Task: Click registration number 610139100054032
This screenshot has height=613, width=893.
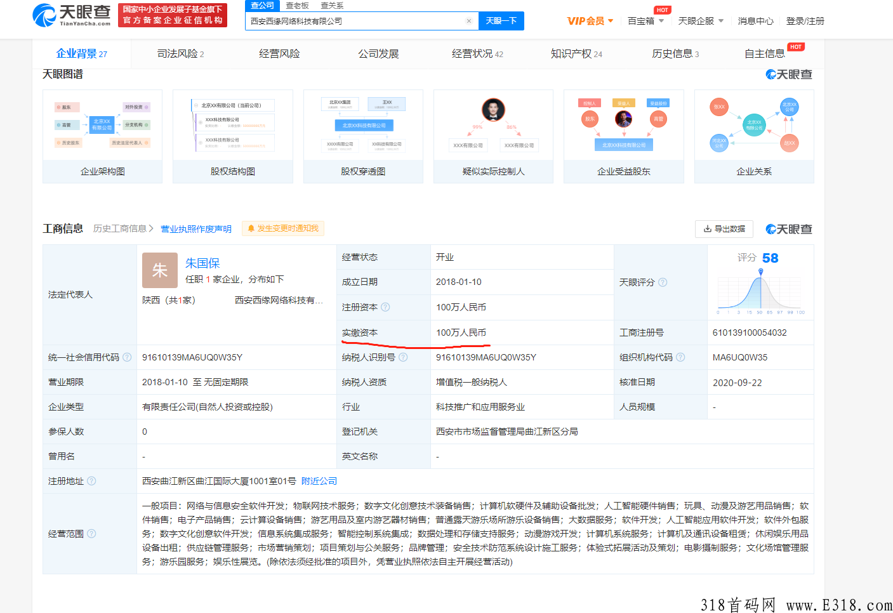Action: tap(750, 333)
